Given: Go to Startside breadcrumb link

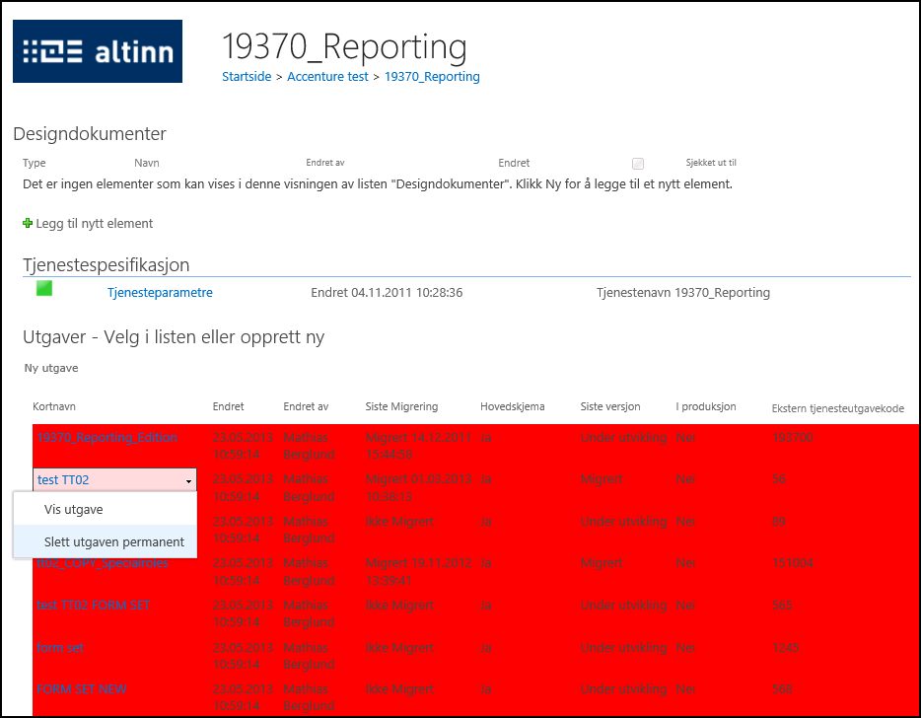Looking at the screenshot, I should tap(247, 76).
